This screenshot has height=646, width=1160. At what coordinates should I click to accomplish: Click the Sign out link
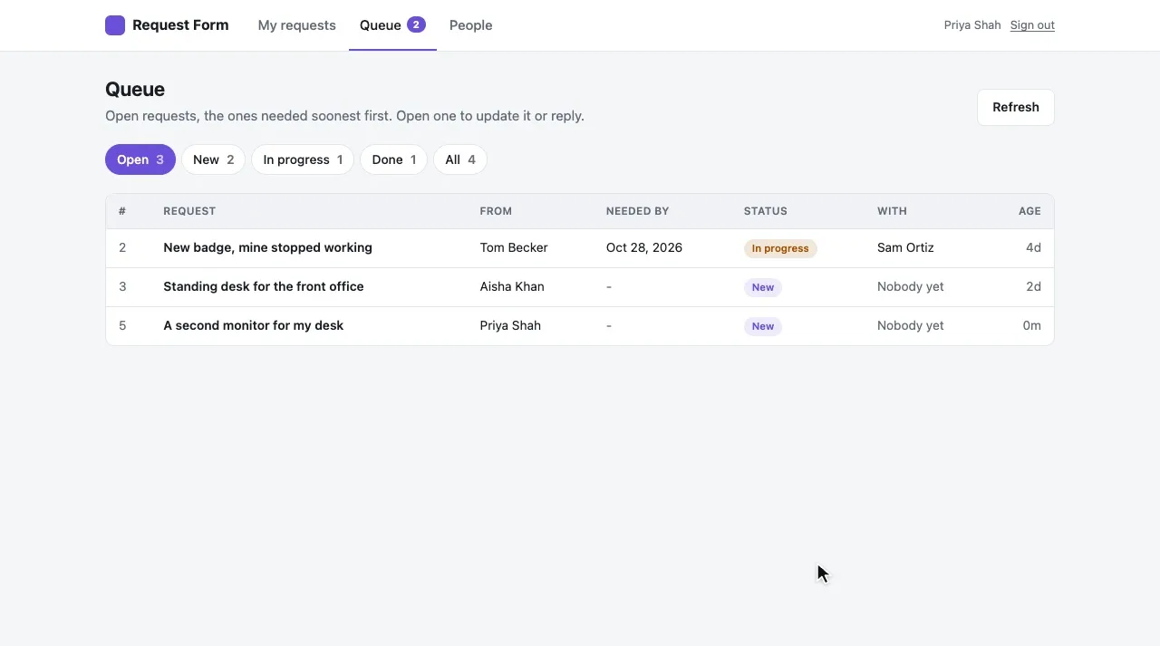click(x=1032, y=25)
